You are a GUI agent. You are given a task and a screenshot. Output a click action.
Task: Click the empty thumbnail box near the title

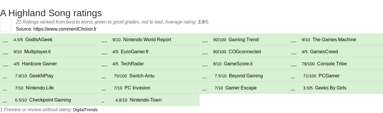click(x=6, y=25)
